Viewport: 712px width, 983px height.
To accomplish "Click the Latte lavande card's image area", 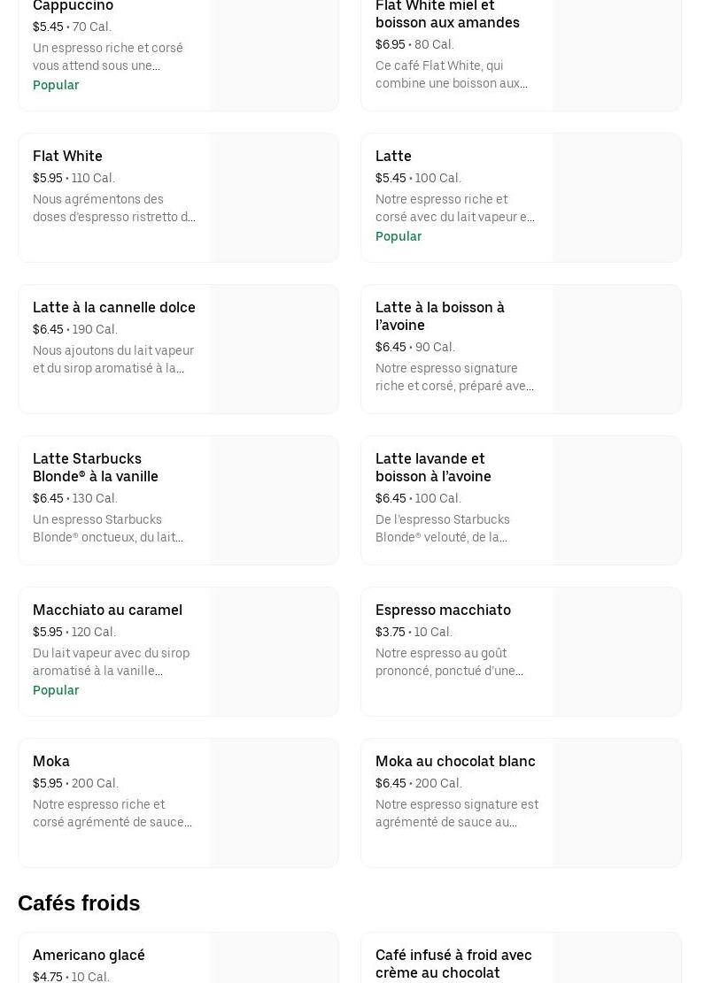I will 617,500.
